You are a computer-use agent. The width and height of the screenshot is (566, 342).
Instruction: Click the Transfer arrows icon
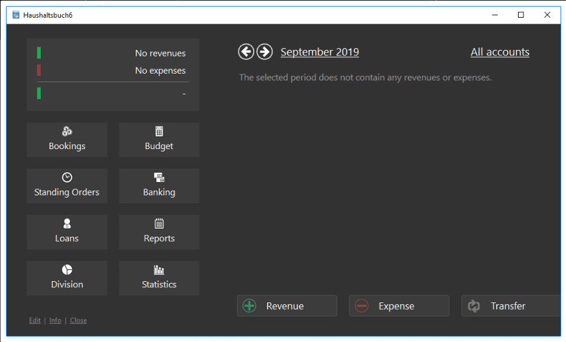click(474, 306)
